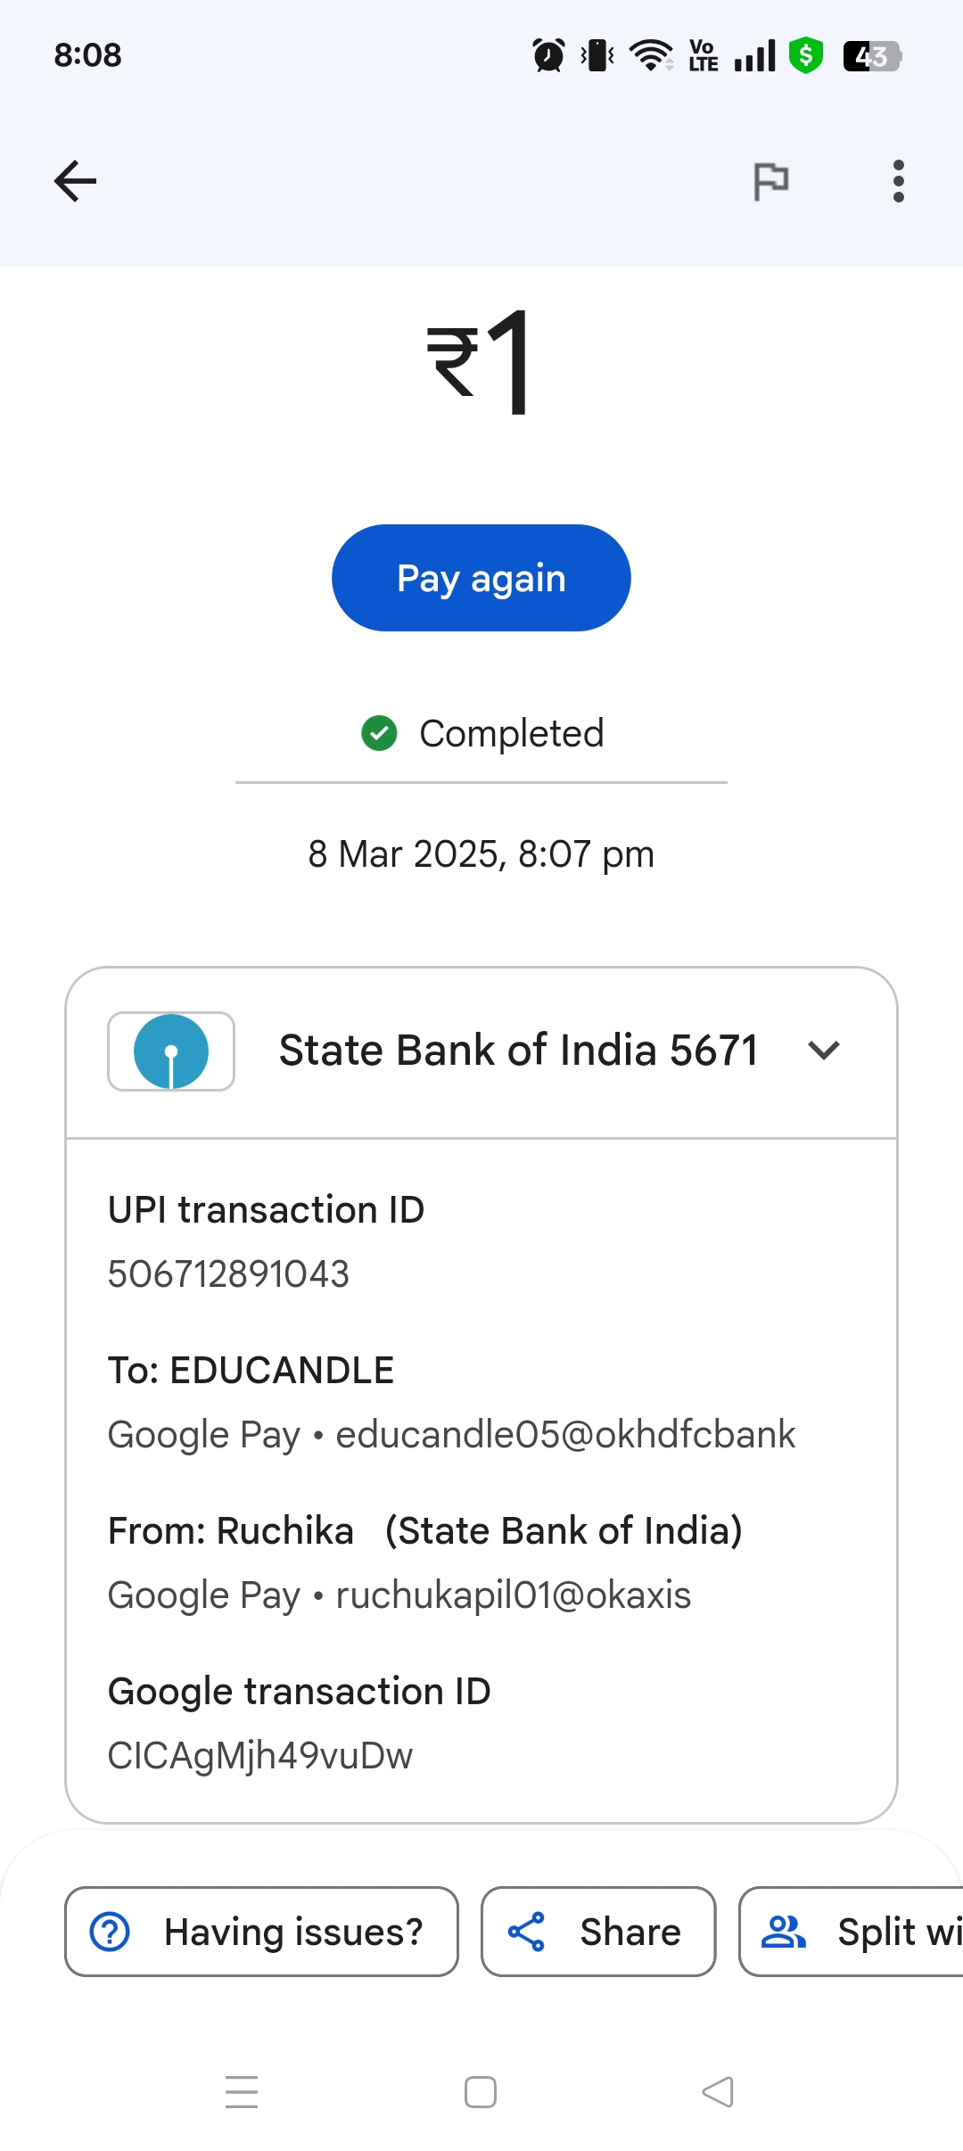
Task: Open the Android recent apps menu
Action: coord(242,2091)
